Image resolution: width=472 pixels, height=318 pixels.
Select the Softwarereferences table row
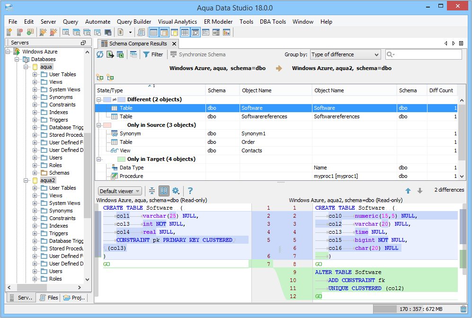click(276, 116)
